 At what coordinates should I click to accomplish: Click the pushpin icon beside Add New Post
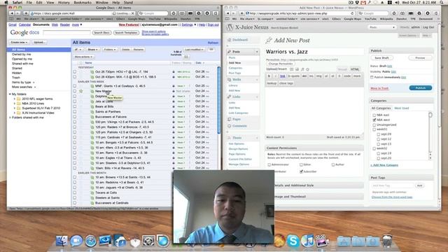pyautogui.click(x=269, y=41)
